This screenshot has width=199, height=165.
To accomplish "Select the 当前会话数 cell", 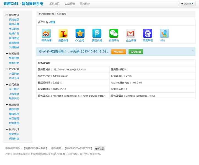I will click(x=152, y=89).
